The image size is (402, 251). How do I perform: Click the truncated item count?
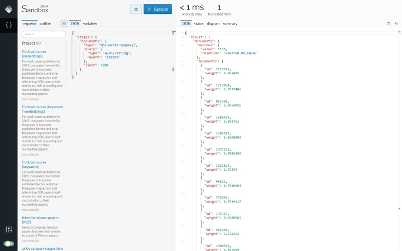pos(219,8)
